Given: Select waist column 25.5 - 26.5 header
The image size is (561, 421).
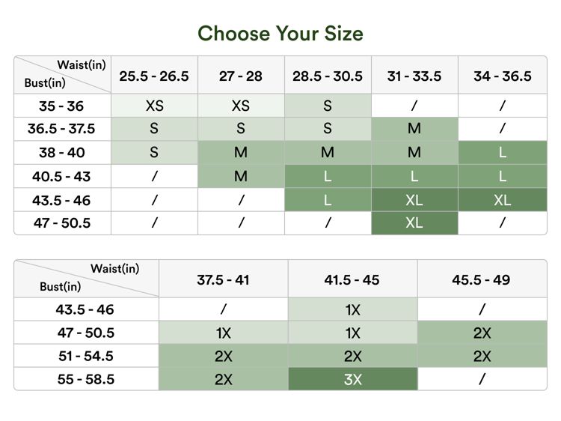Looking at the screenshot, I should click(x=154, y=76).
